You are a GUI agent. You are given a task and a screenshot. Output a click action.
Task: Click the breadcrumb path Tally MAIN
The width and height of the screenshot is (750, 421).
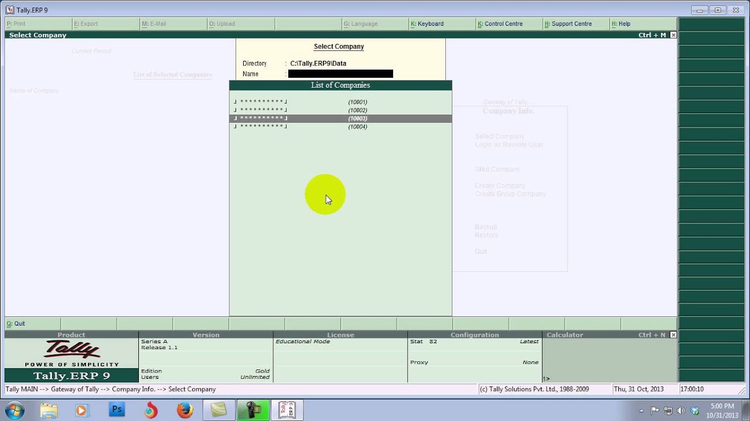point(26,389)
